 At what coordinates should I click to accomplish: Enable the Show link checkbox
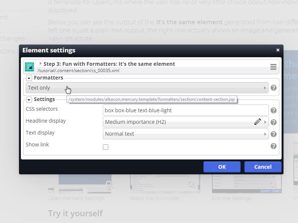(x=106, y=147)
